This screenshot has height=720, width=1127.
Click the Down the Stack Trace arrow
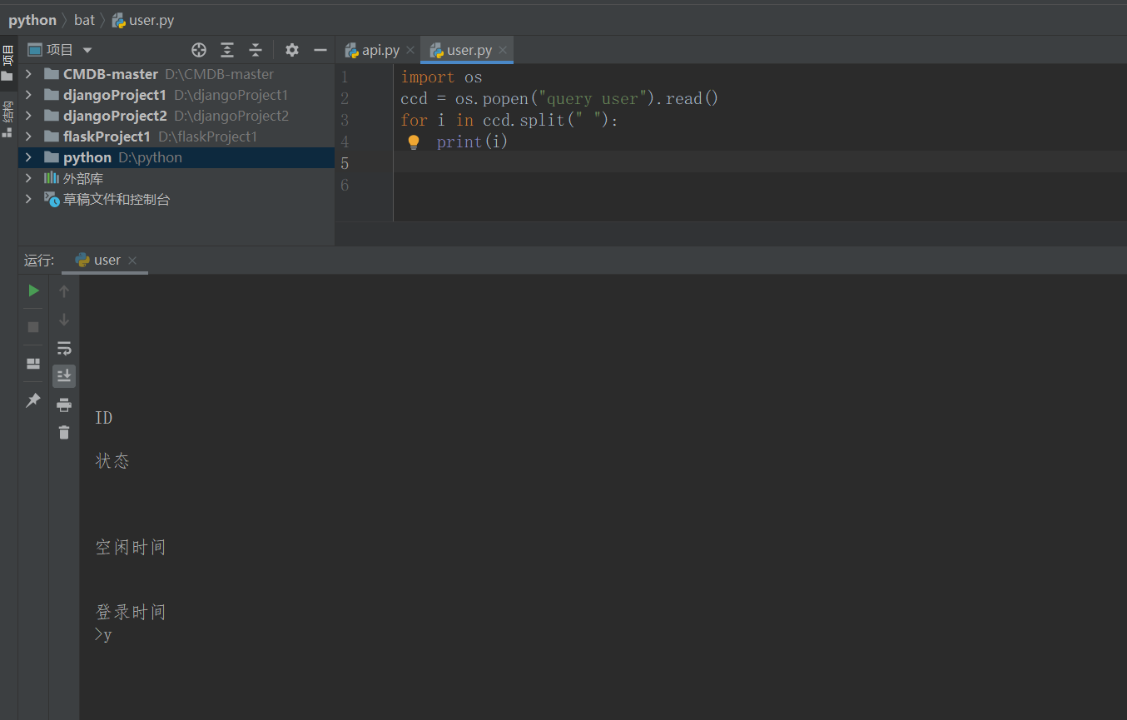click(x=64, y=320)
